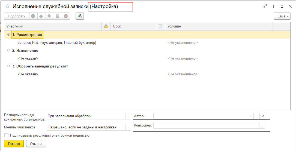Collapse the 3. Обрабатывающий результат group
Screen dimensions: 296x151
click(x=8, y=66)
